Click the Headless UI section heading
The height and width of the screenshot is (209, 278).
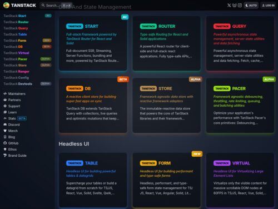(74, 144)
